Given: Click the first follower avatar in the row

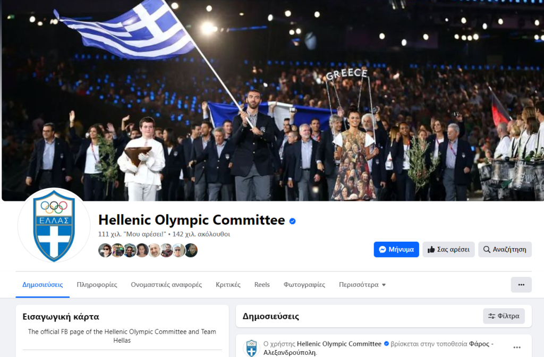Looking at the screenshot, I should point(105,250).
